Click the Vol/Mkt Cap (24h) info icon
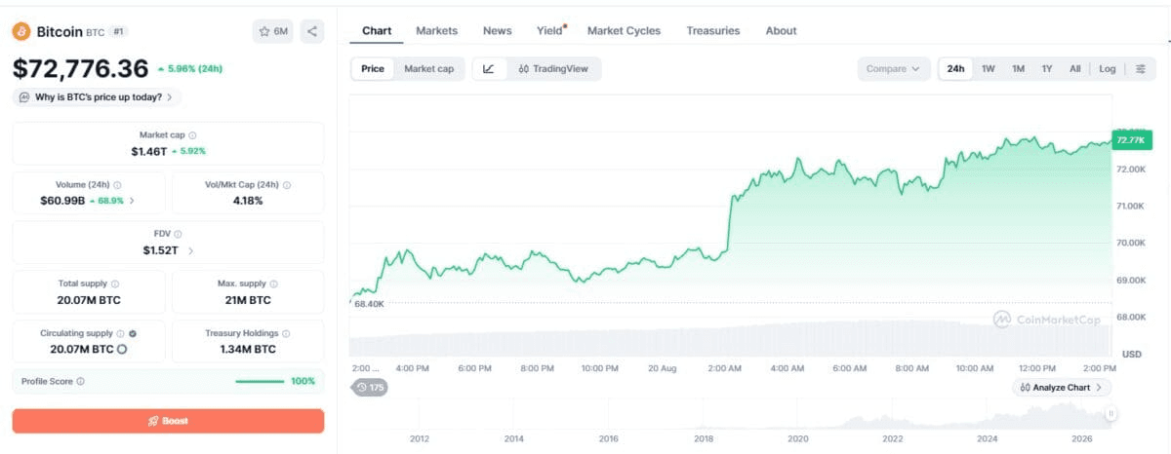 point(287,184)
